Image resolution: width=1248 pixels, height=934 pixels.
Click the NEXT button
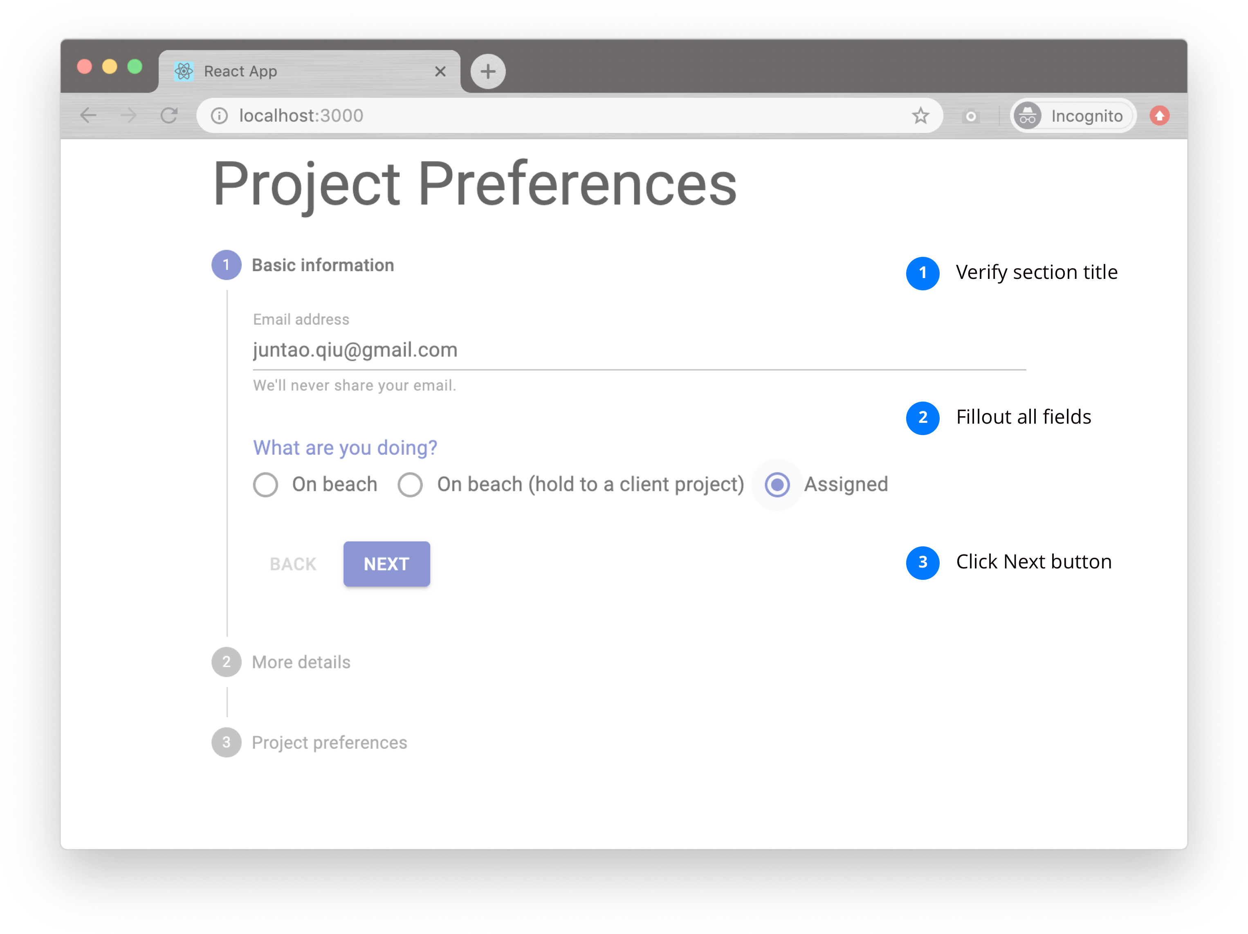[x=386, y=564]
